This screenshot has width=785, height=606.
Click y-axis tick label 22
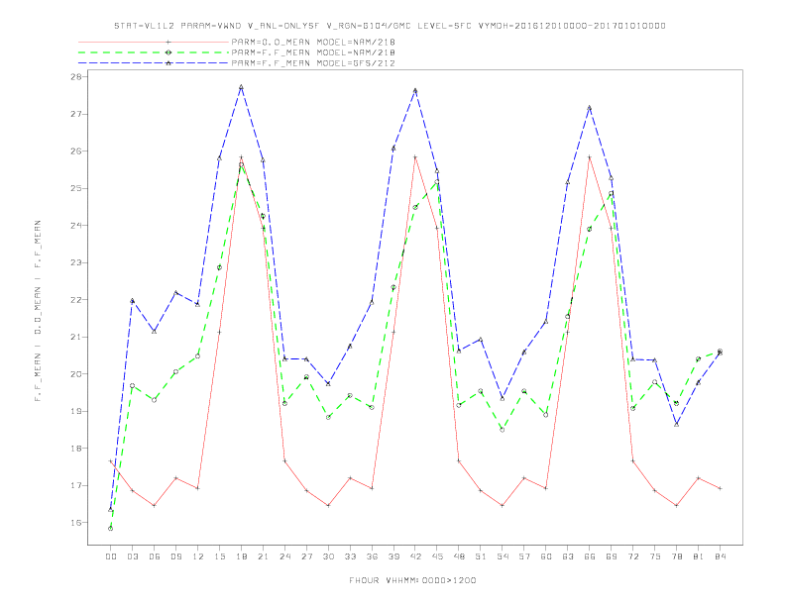tap(75, 300)
